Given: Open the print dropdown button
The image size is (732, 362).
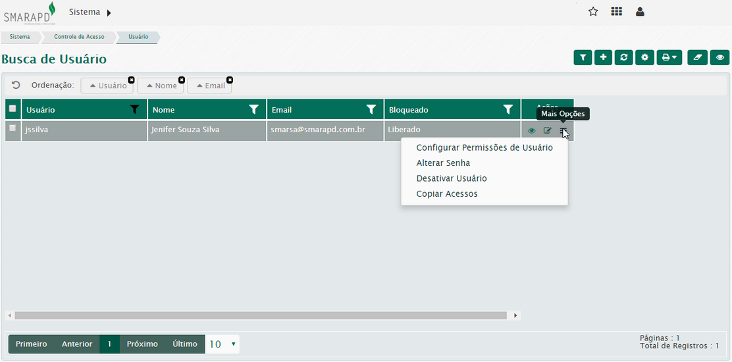Looking at the screenshot, I should point(669,58).
